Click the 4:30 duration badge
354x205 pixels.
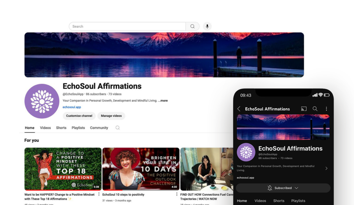point(174,187)
